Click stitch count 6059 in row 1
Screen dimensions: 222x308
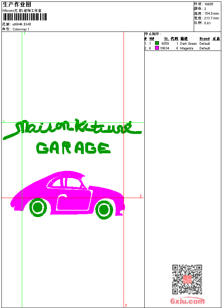click(x=165, y=44)
